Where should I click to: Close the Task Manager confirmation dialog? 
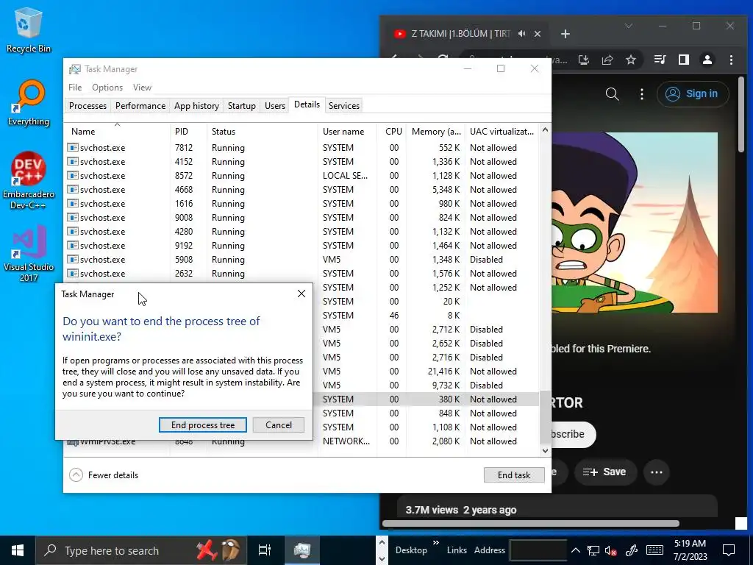point(301,294)
